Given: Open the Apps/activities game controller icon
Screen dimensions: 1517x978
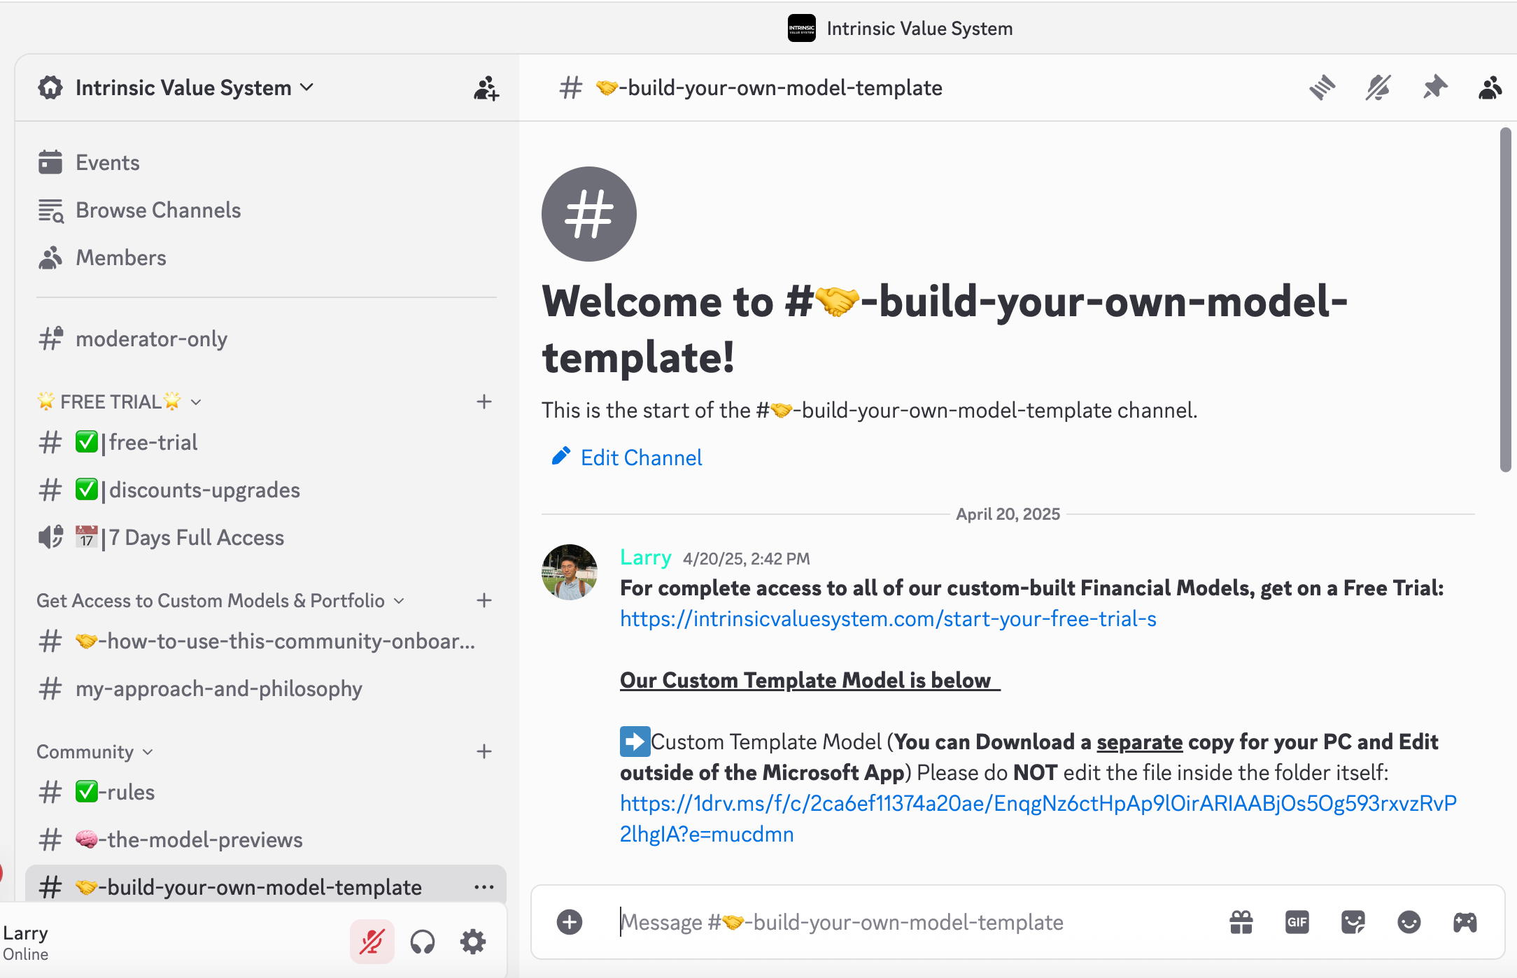Looking at the screenshot, I should pyautogui.click(x=1465, y=922).
